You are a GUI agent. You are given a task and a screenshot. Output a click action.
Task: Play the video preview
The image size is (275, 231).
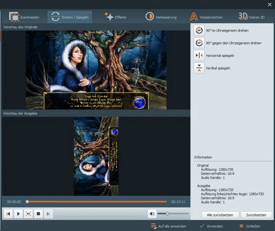(18, 214)
